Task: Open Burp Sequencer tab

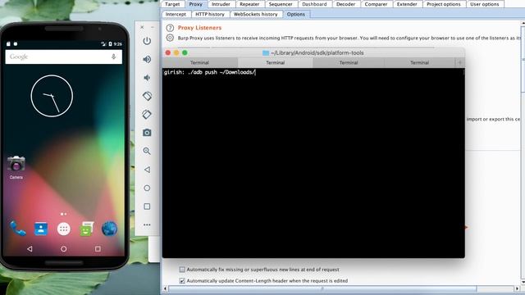Action: pyautogui.click(x=281, y=4)
